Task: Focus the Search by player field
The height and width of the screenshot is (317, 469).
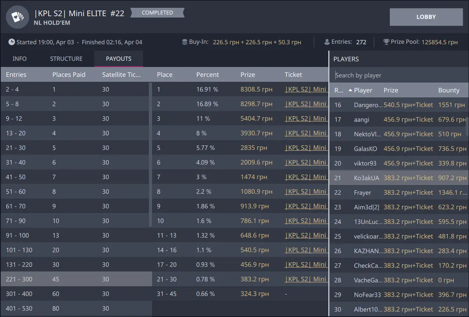Action: point(399,75)
